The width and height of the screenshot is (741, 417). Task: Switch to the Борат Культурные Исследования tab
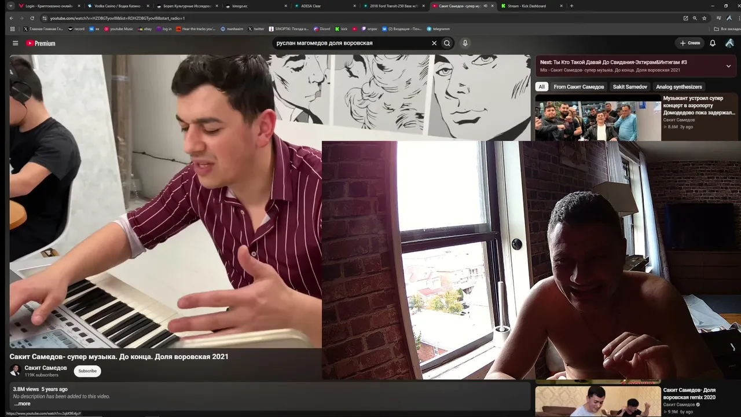click(187, 6)
